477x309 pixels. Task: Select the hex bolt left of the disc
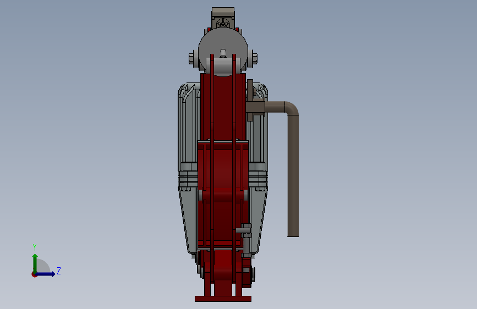pyautogui.click(x=191, y=58)
